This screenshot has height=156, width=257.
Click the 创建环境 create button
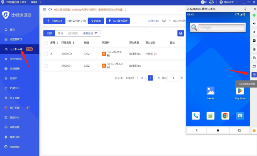tap(54, 21)
